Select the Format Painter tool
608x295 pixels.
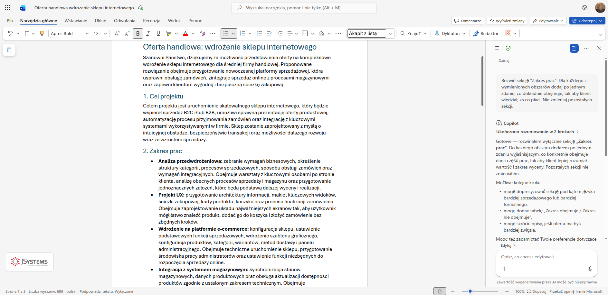[x=42, y=33]
